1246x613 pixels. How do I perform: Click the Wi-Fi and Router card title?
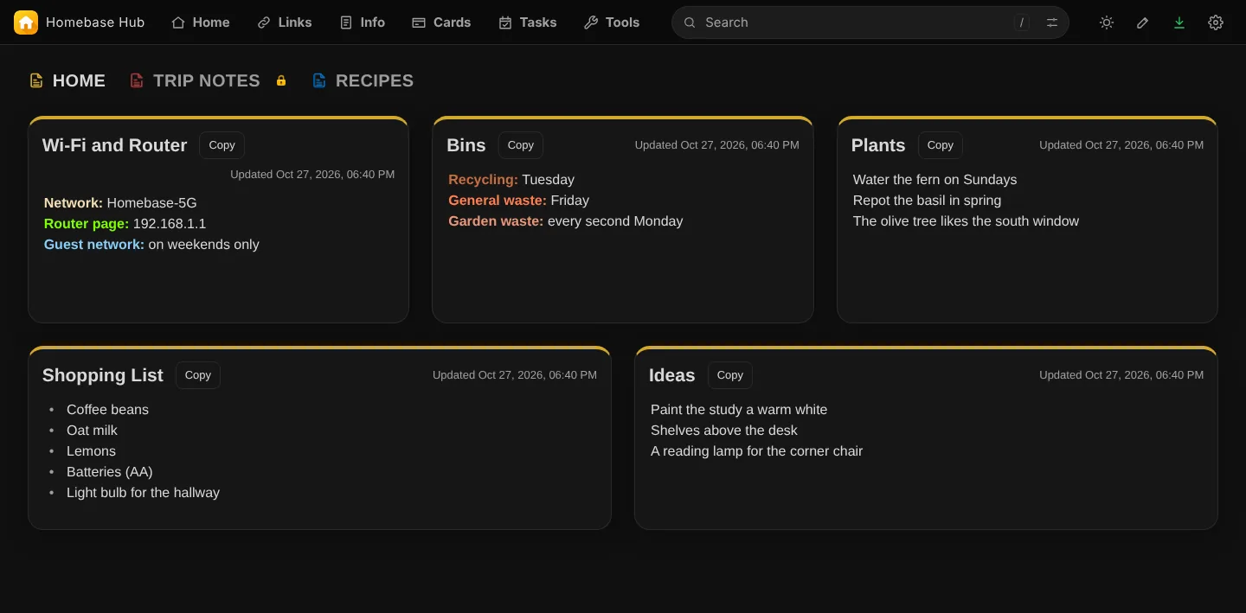115,145
